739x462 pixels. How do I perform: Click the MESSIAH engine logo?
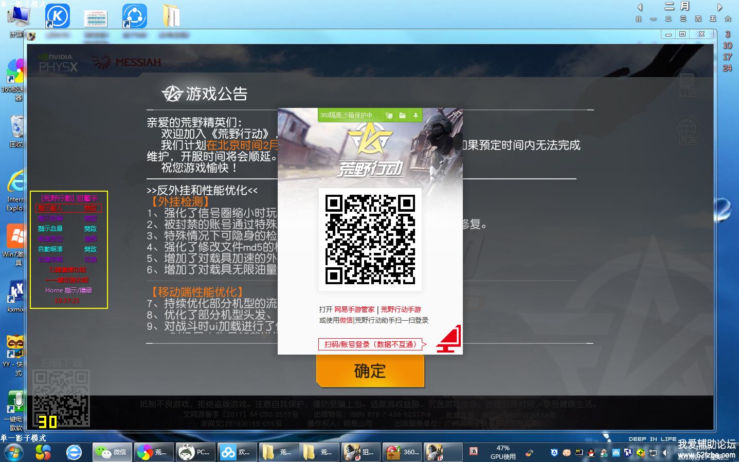pyautogui.click(x=127, y=62)
